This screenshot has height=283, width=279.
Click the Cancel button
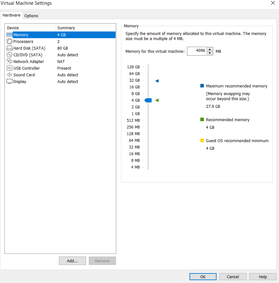(233, 277)
